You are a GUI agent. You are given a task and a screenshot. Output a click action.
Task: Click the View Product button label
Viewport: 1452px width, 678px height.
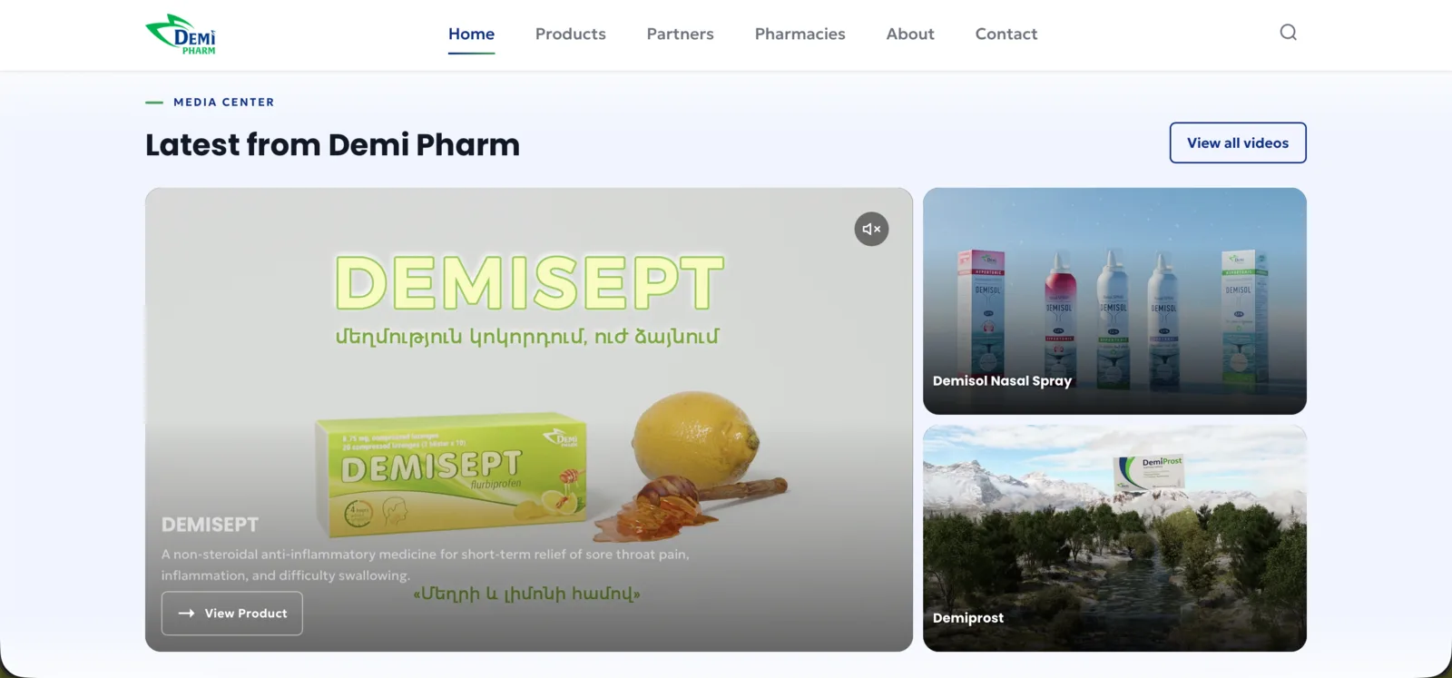[x=246, y=614]
